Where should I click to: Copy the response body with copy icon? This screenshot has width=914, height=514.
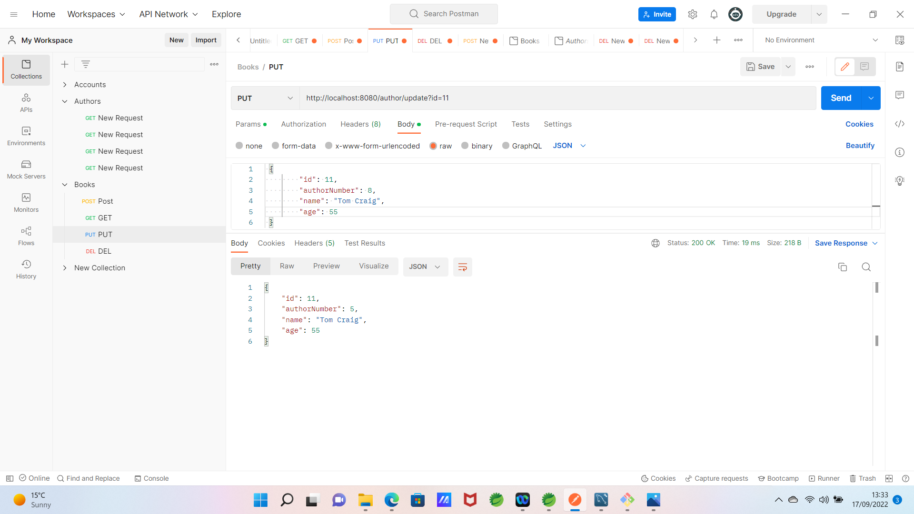(843, 267)
